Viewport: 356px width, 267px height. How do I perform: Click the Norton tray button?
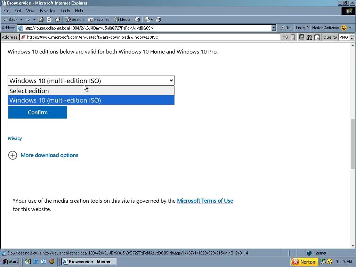click(304, 262)
